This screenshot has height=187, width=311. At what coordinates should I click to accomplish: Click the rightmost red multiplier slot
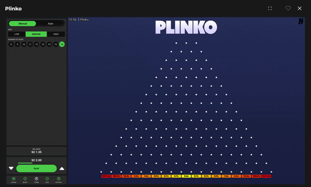point(266,176)
